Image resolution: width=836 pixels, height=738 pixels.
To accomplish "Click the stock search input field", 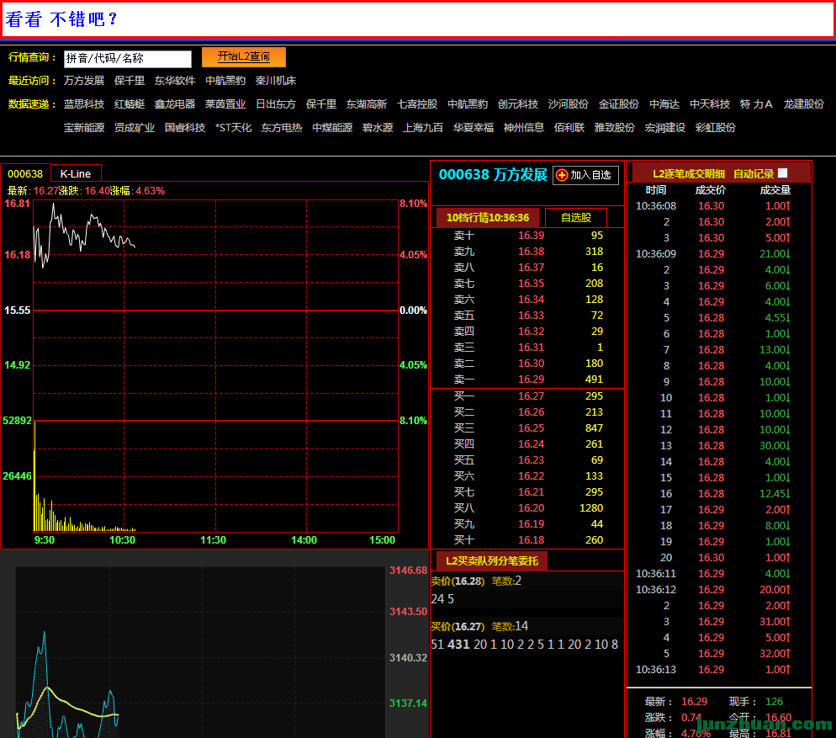I will click(x=128, y=59).
